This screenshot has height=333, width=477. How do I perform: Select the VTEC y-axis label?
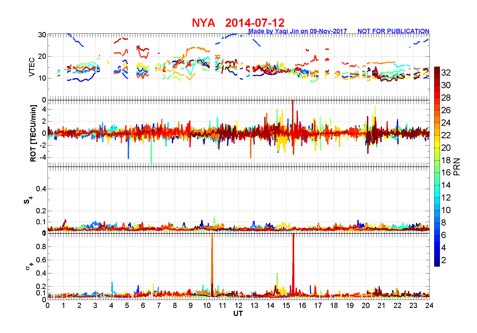(32, 67)
